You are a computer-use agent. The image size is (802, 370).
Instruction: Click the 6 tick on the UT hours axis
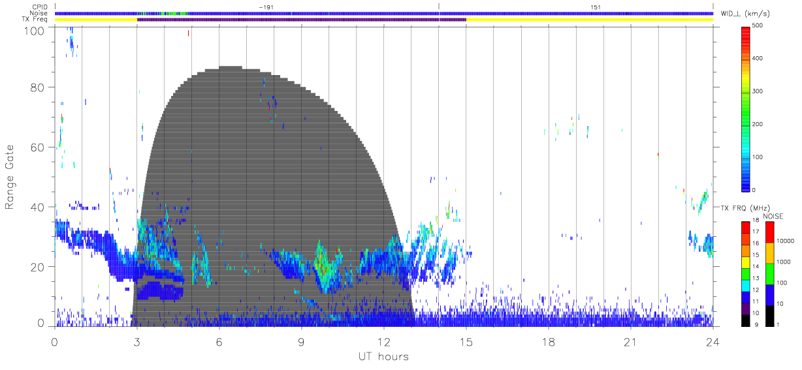[x=219, y=341]
